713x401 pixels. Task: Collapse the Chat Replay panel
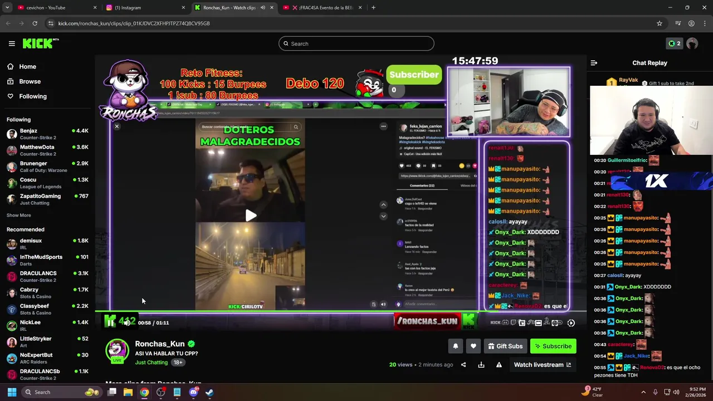(594, 63)
